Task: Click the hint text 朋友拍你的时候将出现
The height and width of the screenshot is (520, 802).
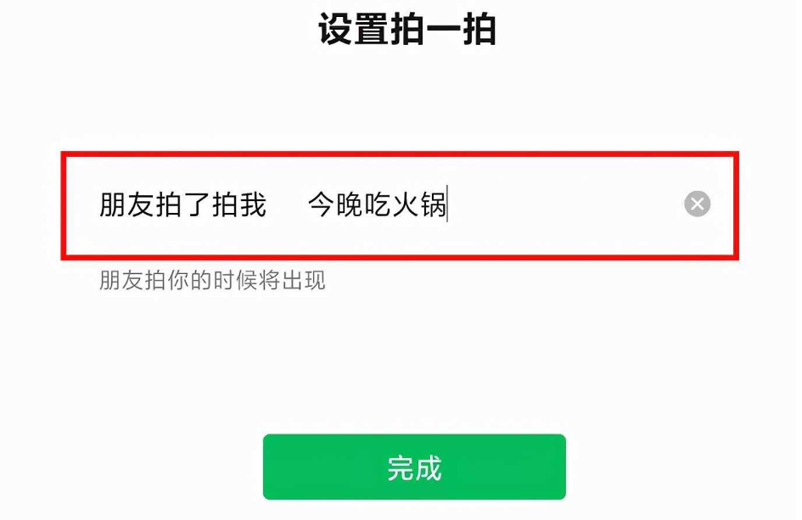Action: pyautogui.click(x=212, y=280)
